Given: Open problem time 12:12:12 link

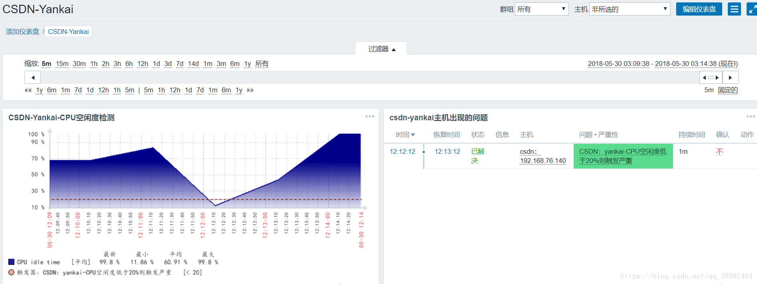Looking at the screenshot, I should tap(402, 151).
